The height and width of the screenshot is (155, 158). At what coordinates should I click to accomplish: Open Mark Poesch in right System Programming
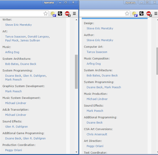tap(113, 87)
